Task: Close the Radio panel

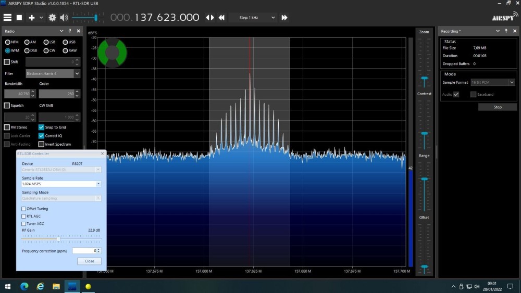Action: (x=79, y=31)
